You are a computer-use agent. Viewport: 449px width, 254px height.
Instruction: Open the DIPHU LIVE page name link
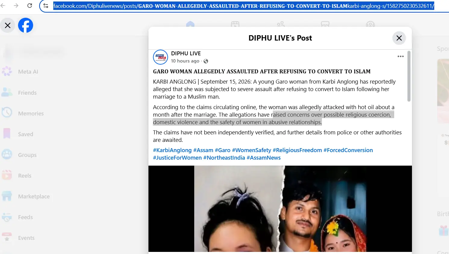(x=186, y=54)
